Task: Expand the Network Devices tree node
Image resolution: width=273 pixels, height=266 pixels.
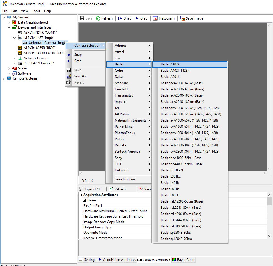Action: pos(14,58)
